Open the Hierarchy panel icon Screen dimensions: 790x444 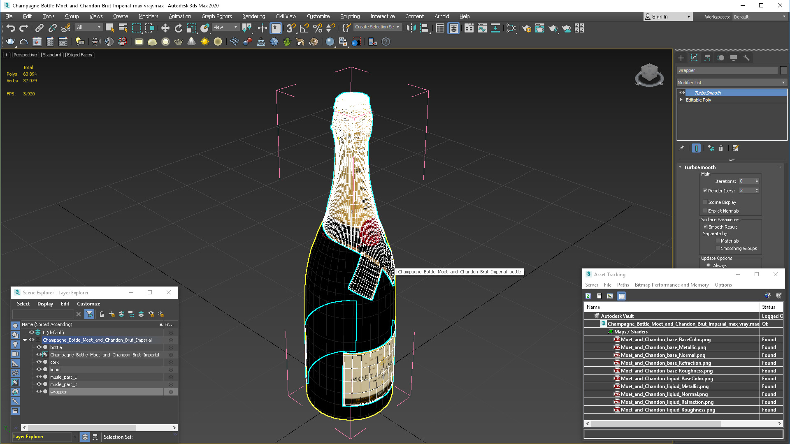click(707, 58)
